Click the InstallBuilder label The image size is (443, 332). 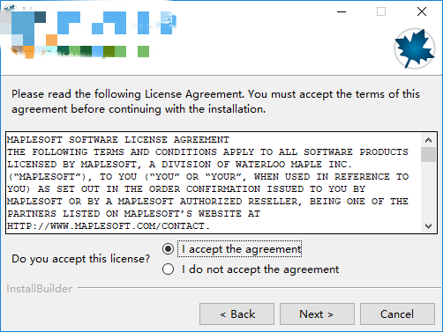[40, 289]
